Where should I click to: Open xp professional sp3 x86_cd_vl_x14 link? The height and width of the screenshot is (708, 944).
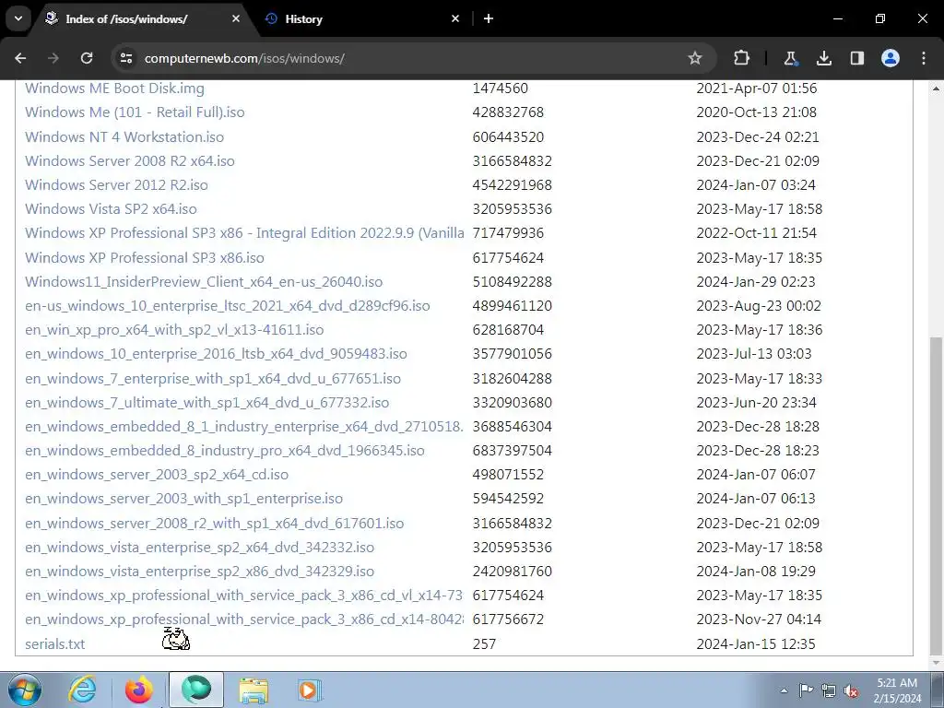(x=244, y=596)
